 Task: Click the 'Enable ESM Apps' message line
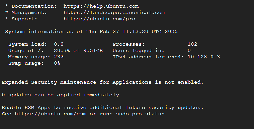point(102,108)
